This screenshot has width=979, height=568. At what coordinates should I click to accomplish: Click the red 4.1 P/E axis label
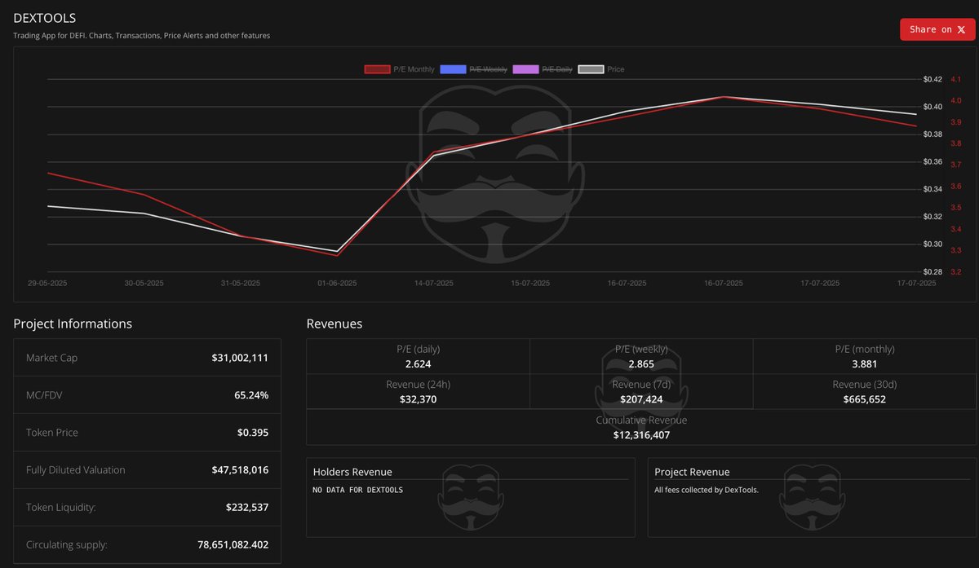pos(955,80)
